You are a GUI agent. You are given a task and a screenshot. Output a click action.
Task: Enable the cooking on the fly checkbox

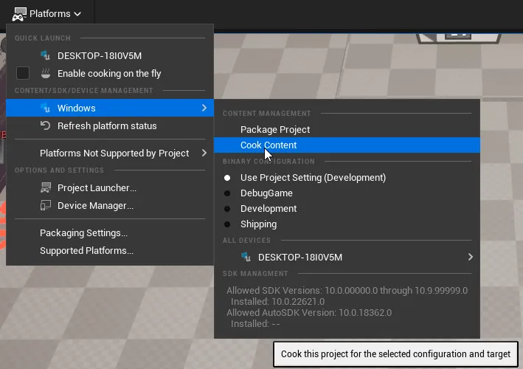(23, 74)
